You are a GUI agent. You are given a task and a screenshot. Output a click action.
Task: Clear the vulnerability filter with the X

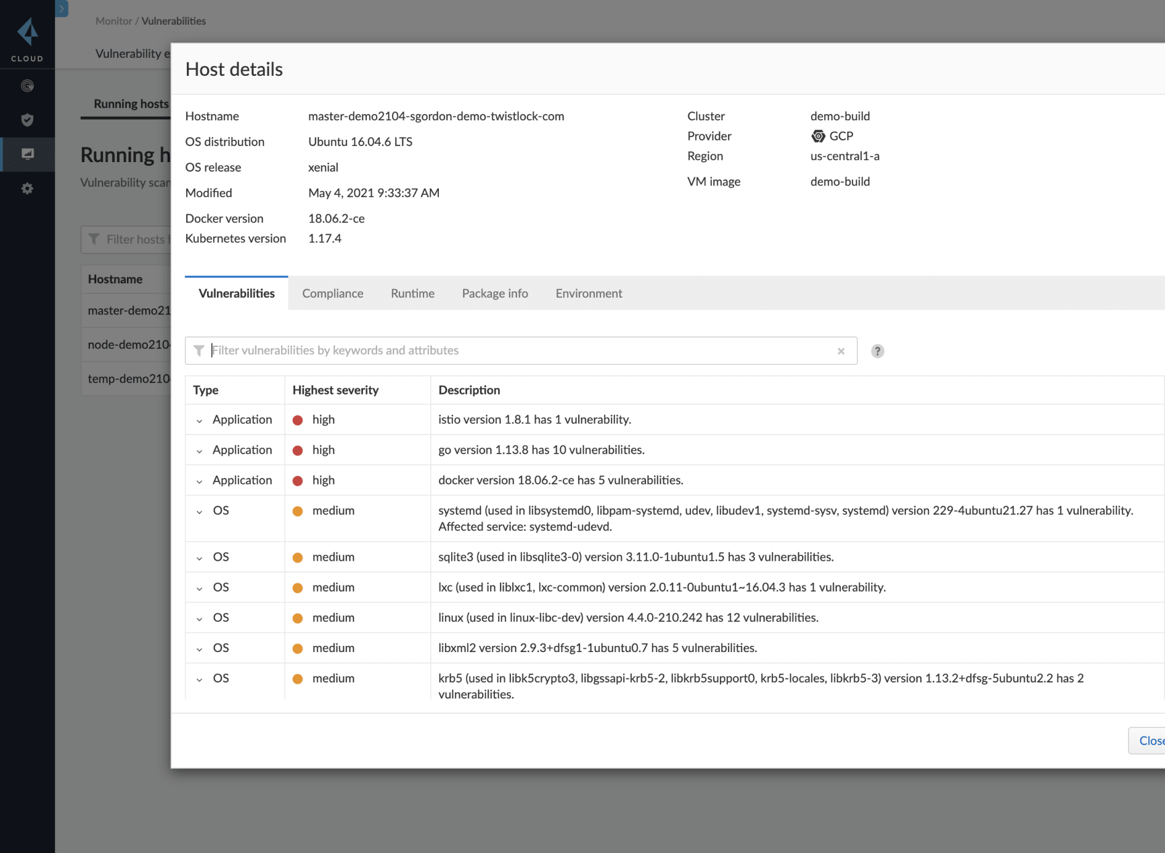(x=841, y=351)
